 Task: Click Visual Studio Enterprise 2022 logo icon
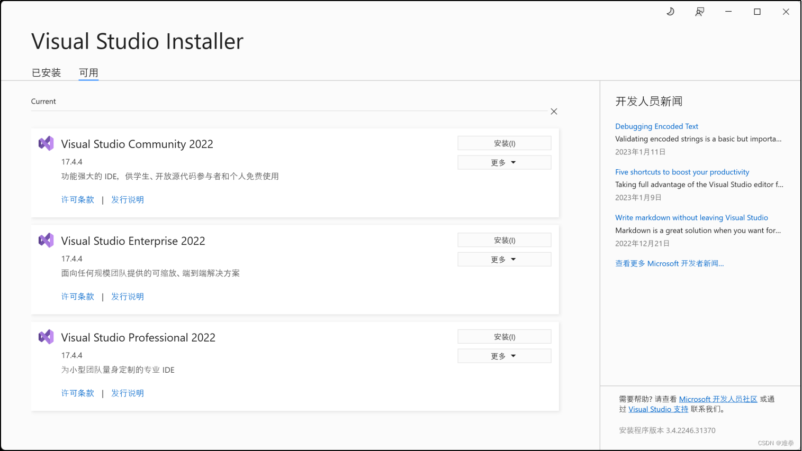(46, 240)
